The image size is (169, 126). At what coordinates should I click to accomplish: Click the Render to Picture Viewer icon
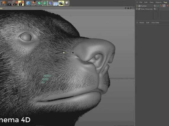pos(15,3)
